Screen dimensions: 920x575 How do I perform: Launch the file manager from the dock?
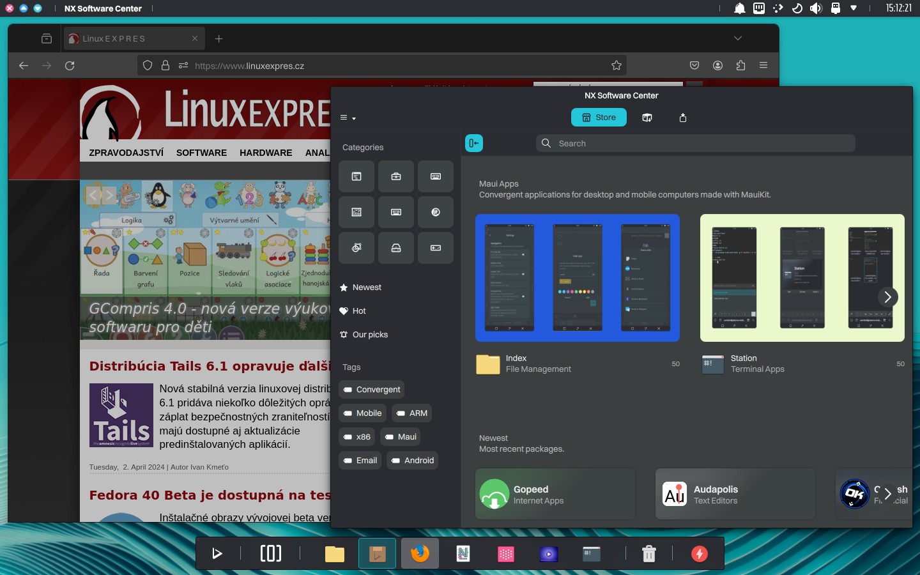(x=335, y=554)
